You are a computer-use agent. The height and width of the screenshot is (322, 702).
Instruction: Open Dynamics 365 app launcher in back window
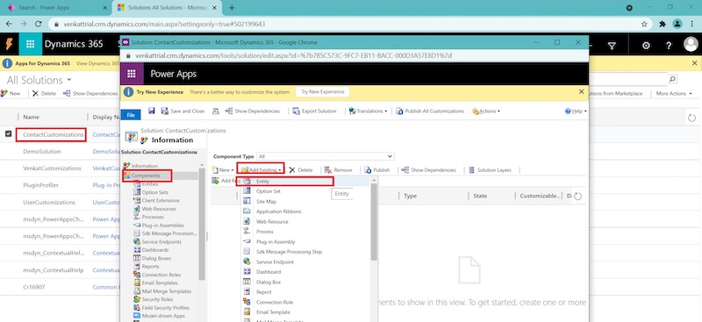click(31, 44)
